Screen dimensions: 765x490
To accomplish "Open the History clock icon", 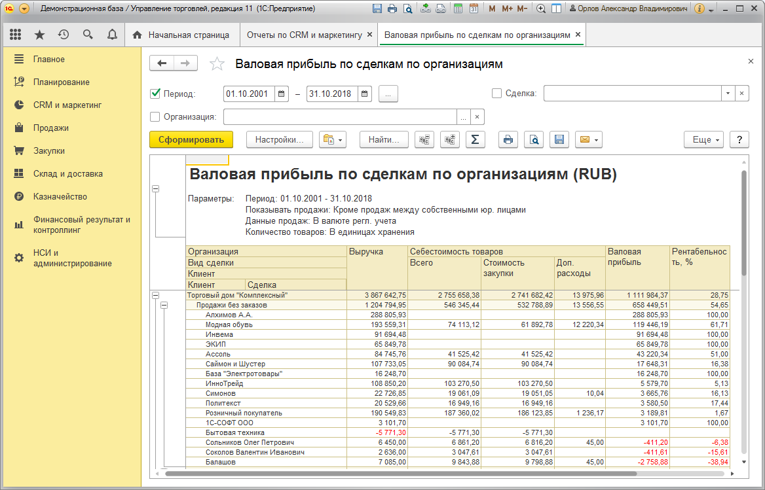I will (64, 35).
